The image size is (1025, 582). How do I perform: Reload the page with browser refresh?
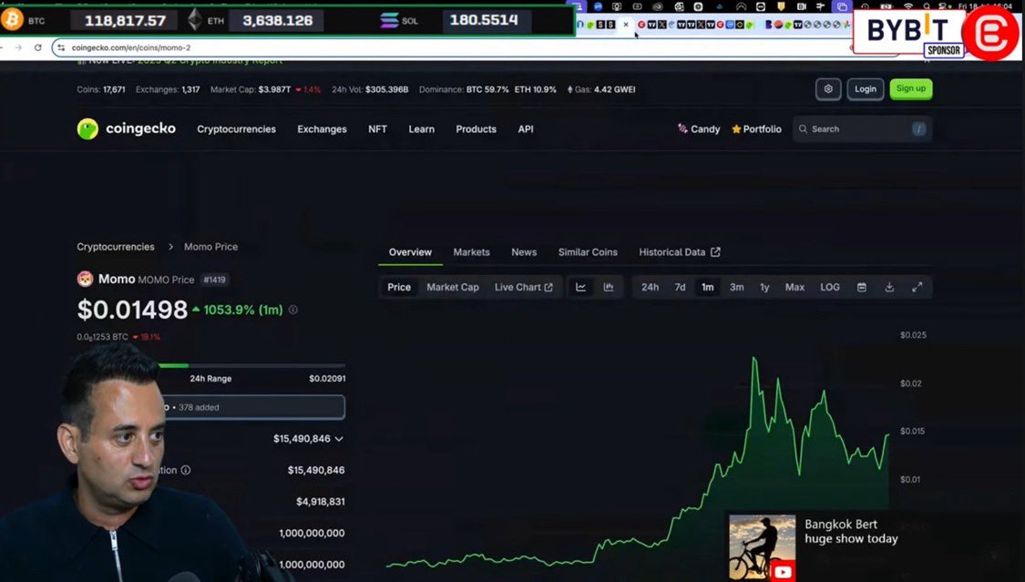tap(38, 47)
